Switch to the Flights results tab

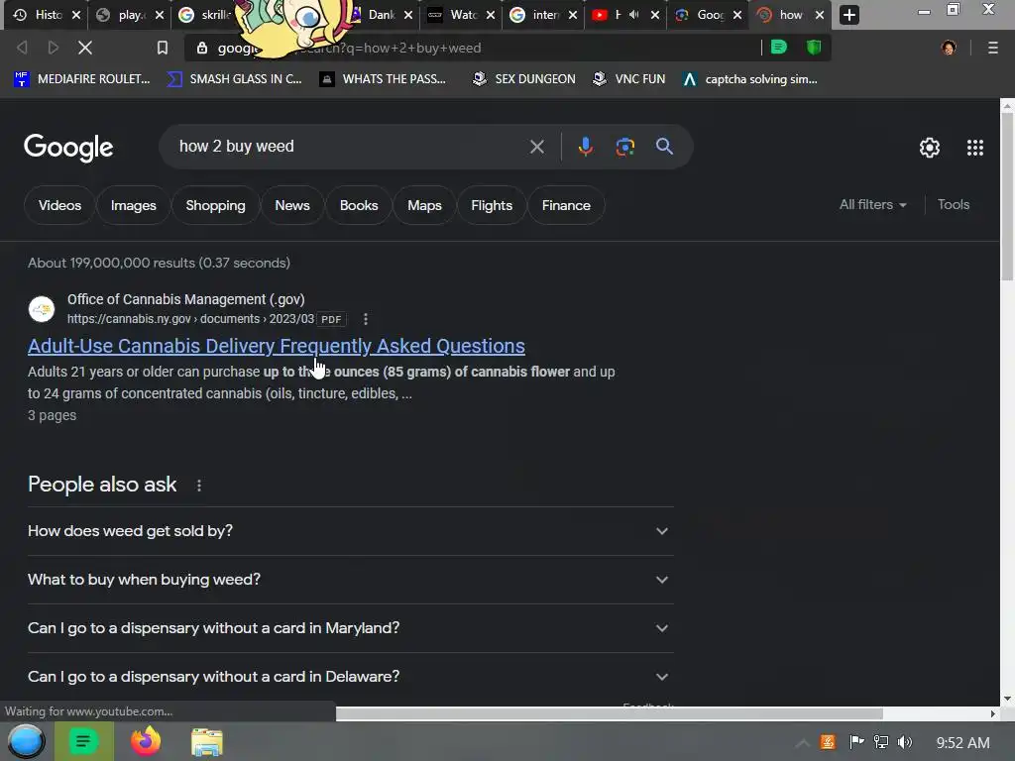pyautogui.click(x=492, y=205)
